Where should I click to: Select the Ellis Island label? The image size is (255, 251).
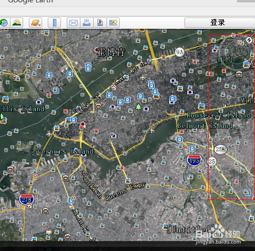click(x=22, y=109)
